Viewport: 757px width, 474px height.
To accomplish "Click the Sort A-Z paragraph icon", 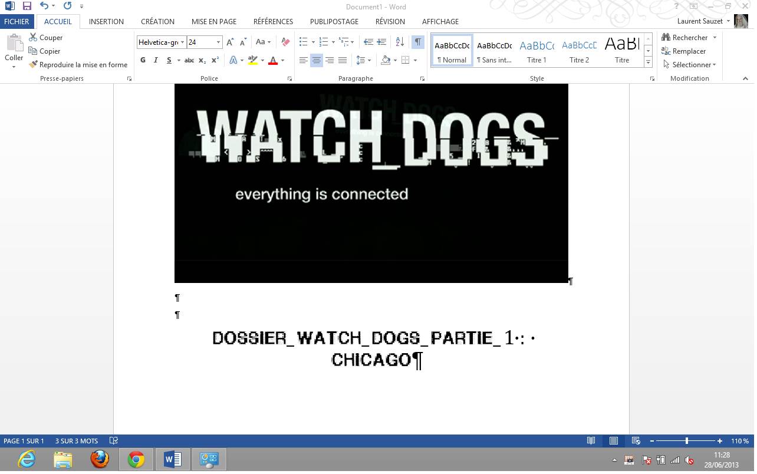I will 400,42.
